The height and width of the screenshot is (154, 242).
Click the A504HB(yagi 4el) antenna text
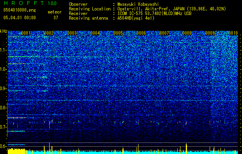tap(136, 18)
